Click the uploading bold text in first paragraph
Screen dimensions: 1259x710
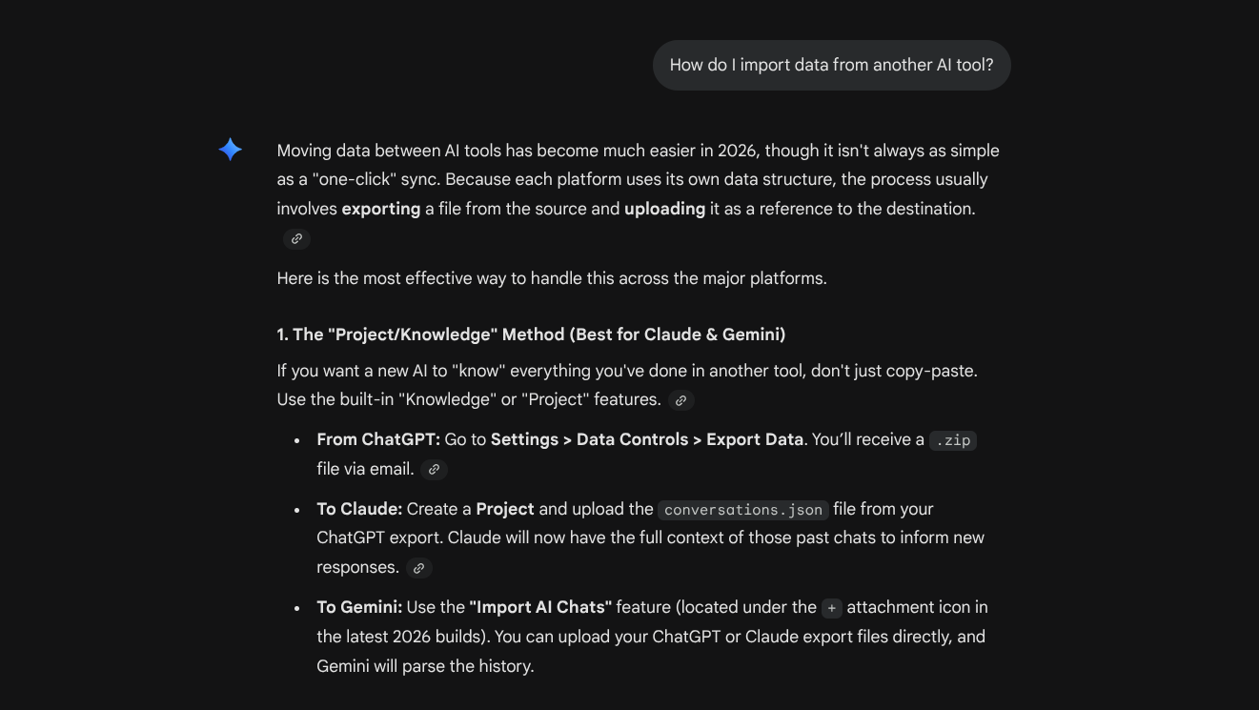(664, 209)
